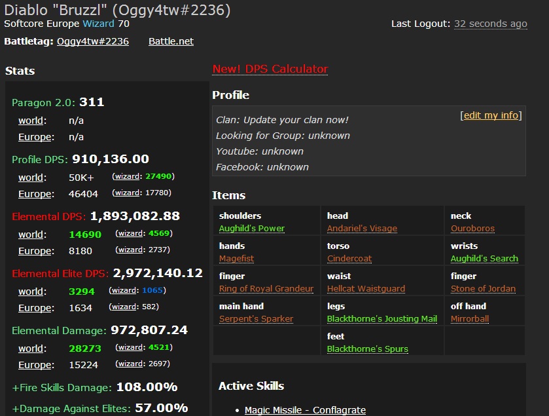
Task: Click world link under Elemental DPS
Action: [31, 235]
